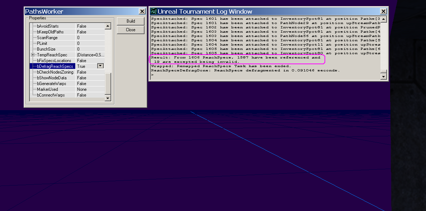
Task: Select the TempReachSpec property name
Action: [52, 55]
